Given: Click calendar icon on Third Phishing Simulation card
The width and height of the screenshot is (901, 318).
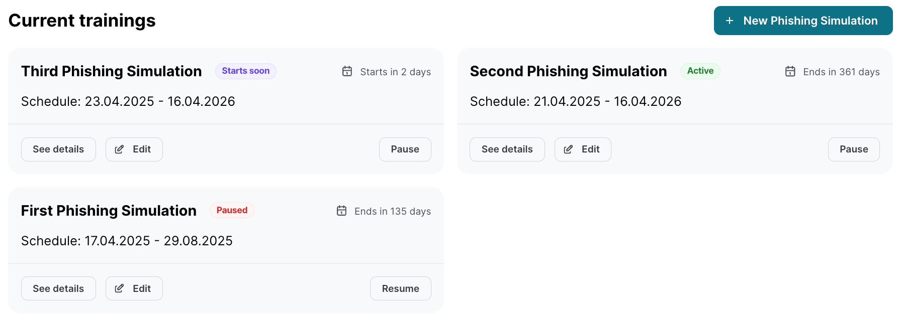Looking at the screenshot, I should click(347, 71).
